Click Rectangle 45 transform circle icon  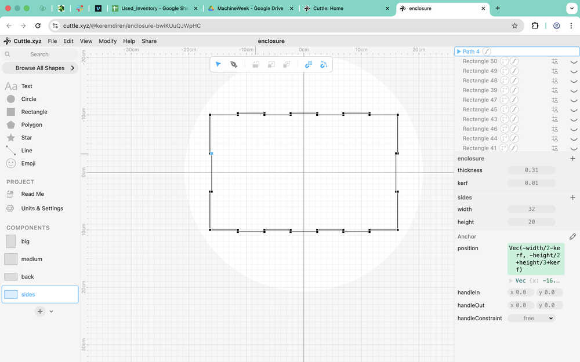tap(504, 109)
